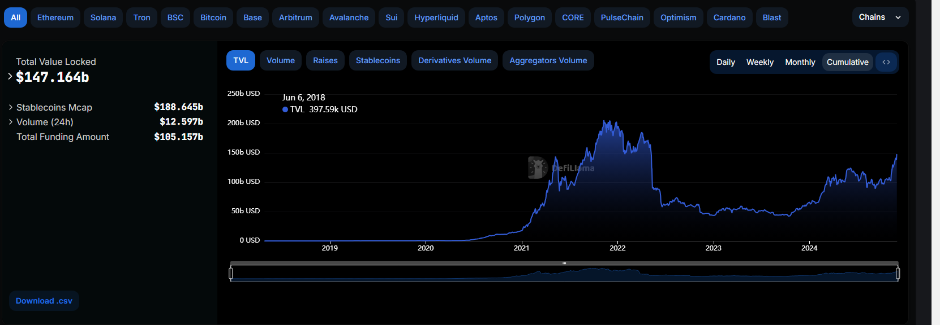This screenshot has width=940, height=325.
Task: Click the $12.597b volume value
Action: click(181, 122)
